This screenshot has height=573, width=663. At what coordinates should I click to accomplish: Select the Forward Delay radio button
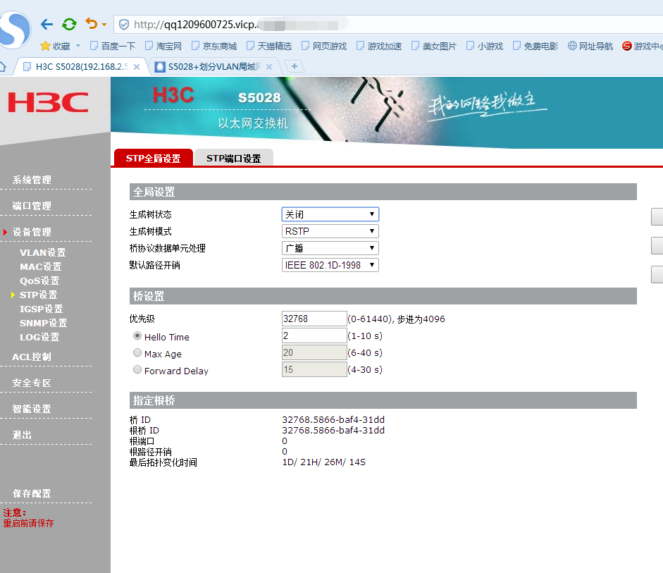pyautogui.click(x=137, y=369)
